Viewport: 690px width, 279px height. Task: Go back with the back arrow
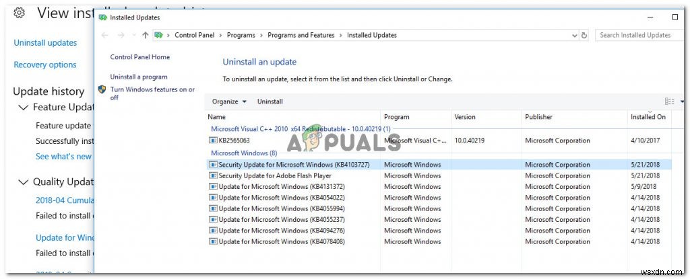(x=104, y=35)
